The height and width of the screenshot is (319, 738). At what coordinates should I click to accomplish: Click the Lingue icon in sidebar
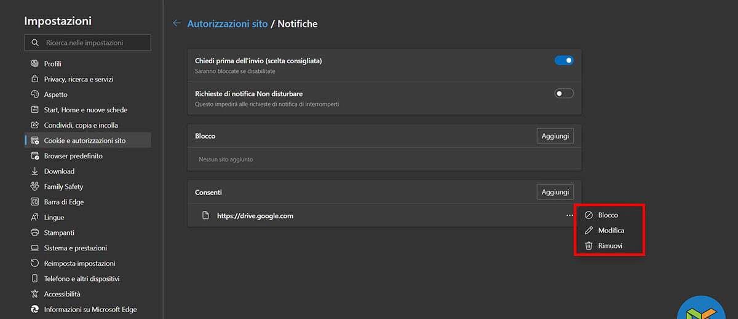tap(34, 217)
